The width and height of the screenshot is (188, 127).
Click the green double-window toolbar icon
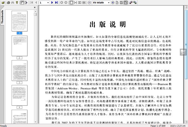pos(135,3)
